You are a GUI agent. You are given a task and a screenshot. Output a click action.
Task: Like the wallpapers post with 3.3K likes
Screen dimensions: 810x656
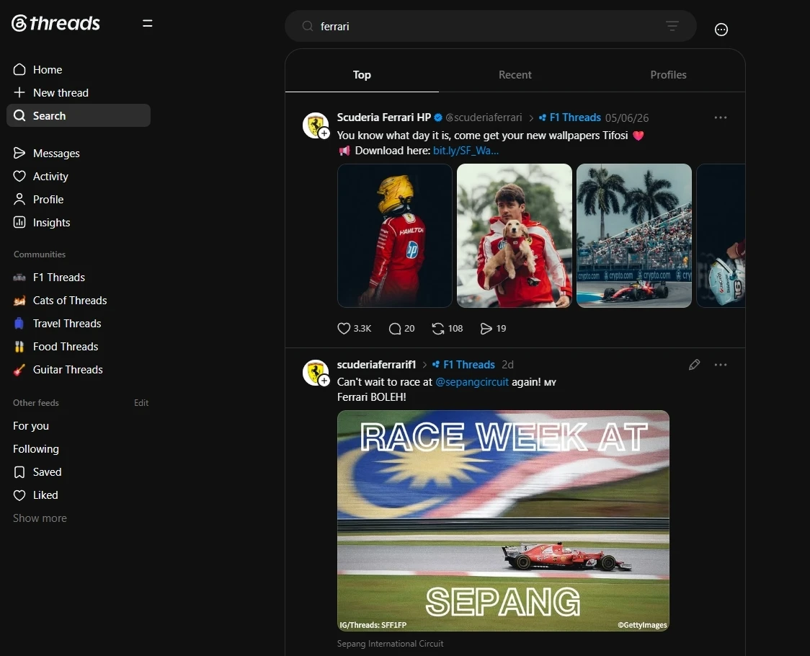coord(355,328)
